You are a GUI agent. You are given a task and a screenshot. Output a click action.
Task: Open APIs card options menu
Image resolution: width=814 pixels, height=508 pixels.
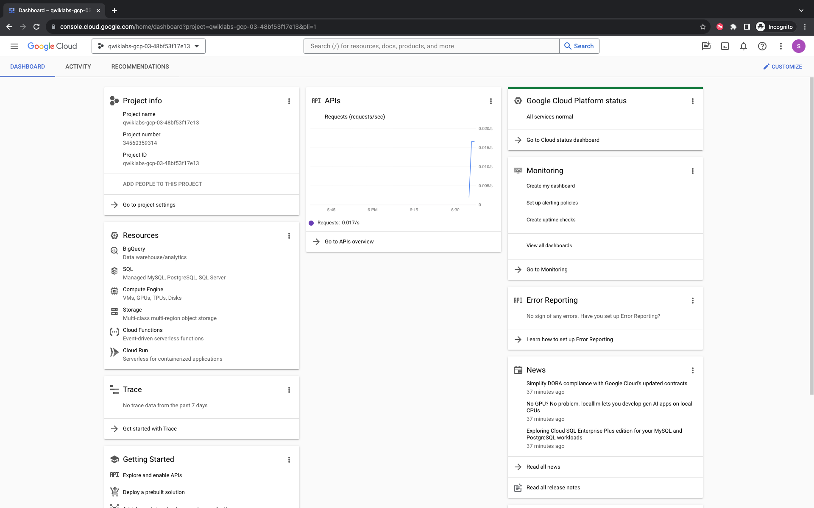[x=491, y=101]
